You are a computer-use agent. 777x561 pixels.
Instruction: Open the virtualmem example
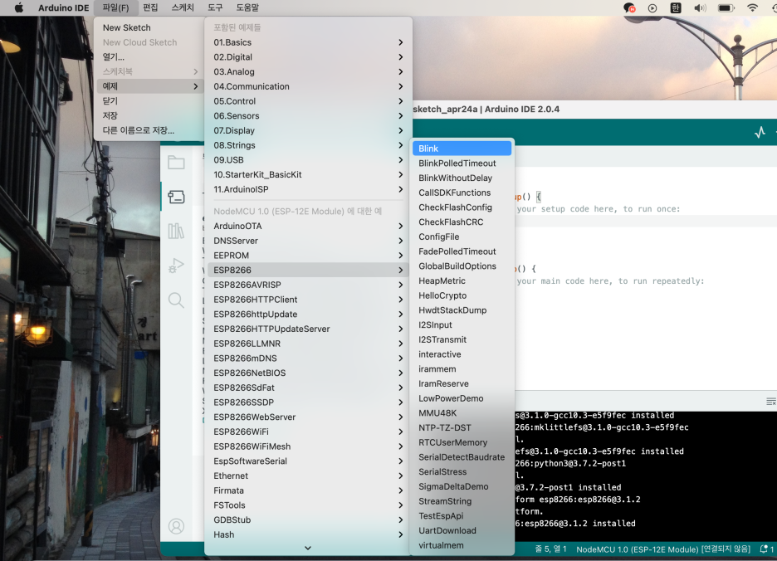(462, 545)
